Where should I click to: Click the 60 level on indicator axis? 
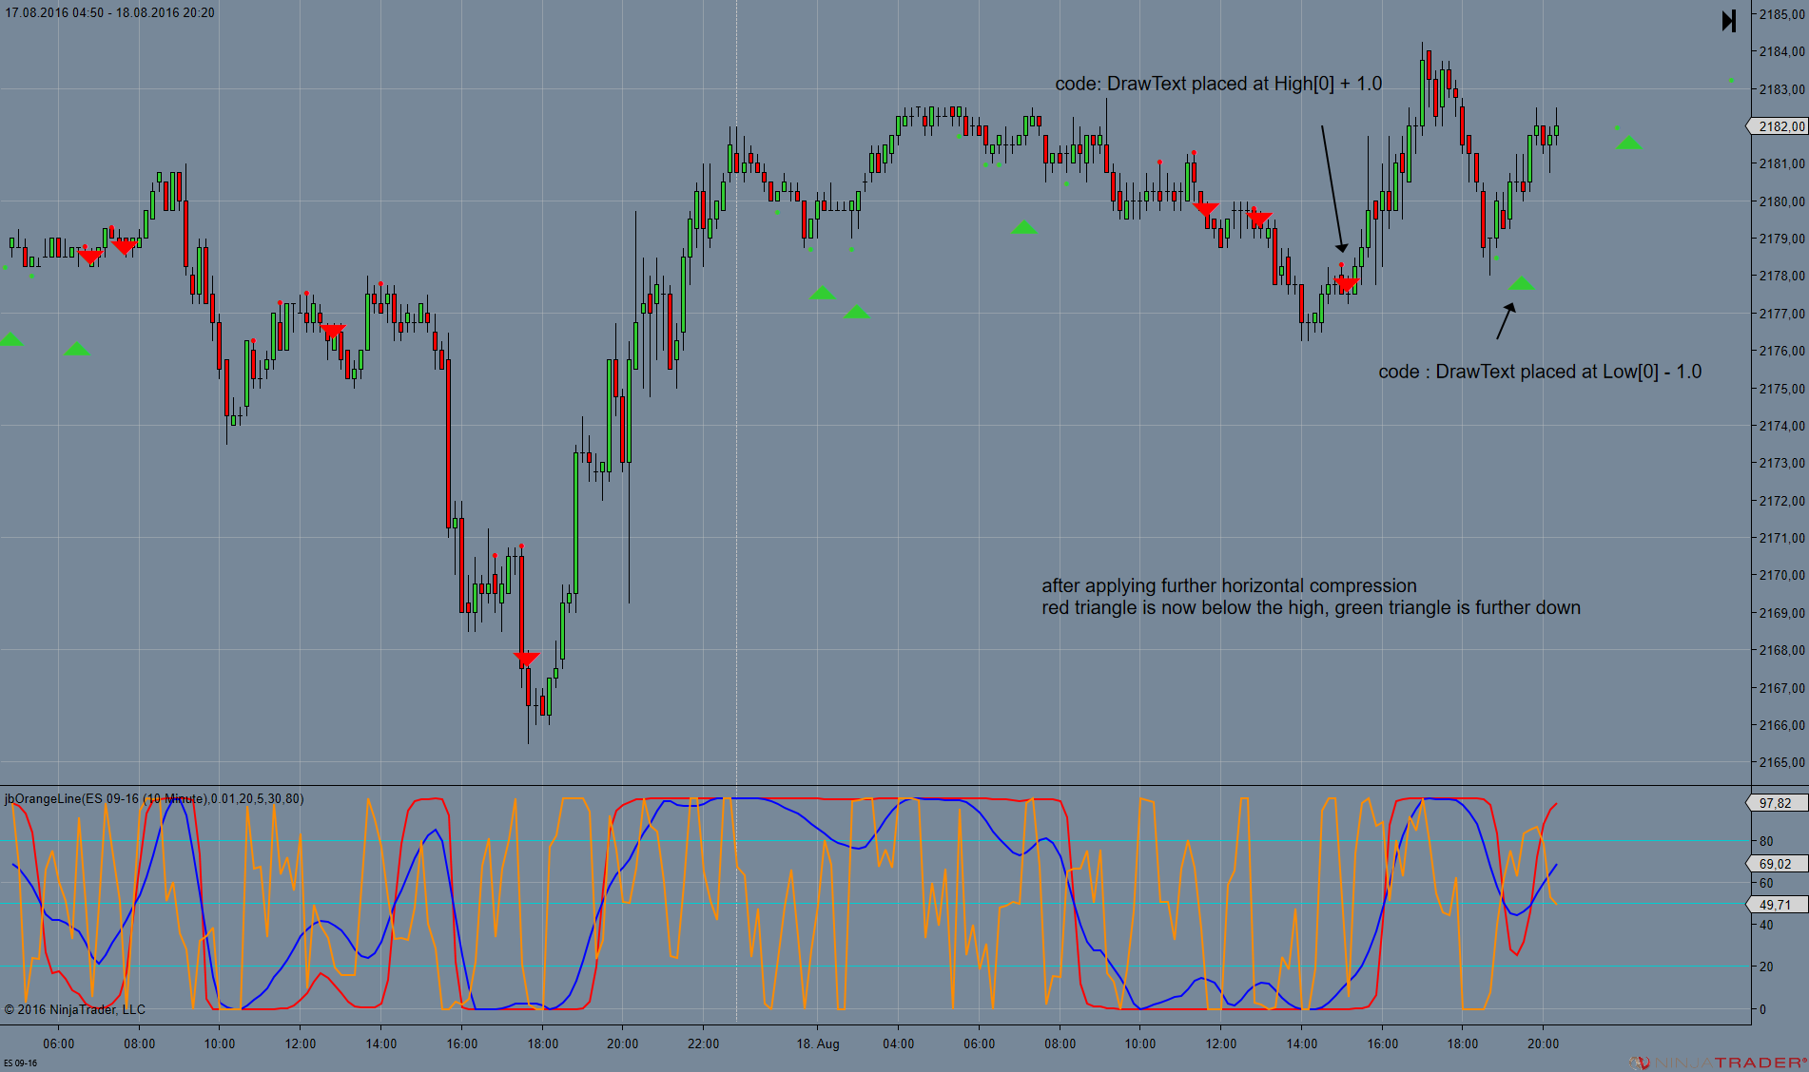pos(1766,883)
